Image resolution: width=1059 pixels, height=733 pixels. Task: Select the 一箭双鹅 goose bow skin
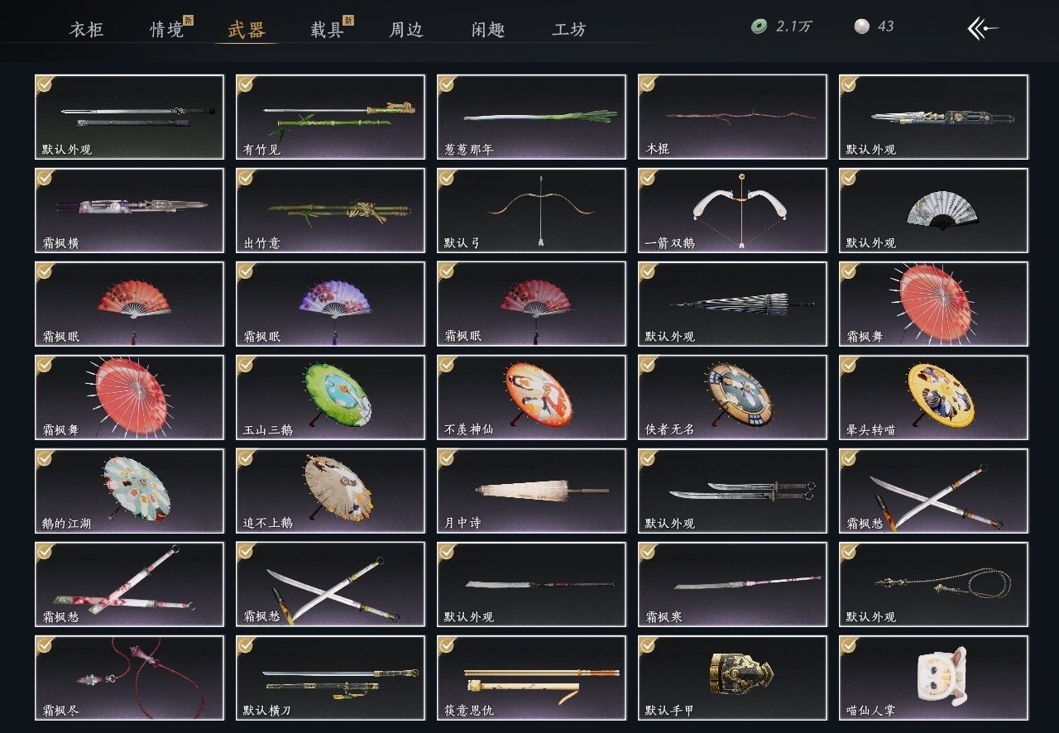(732, 210)
